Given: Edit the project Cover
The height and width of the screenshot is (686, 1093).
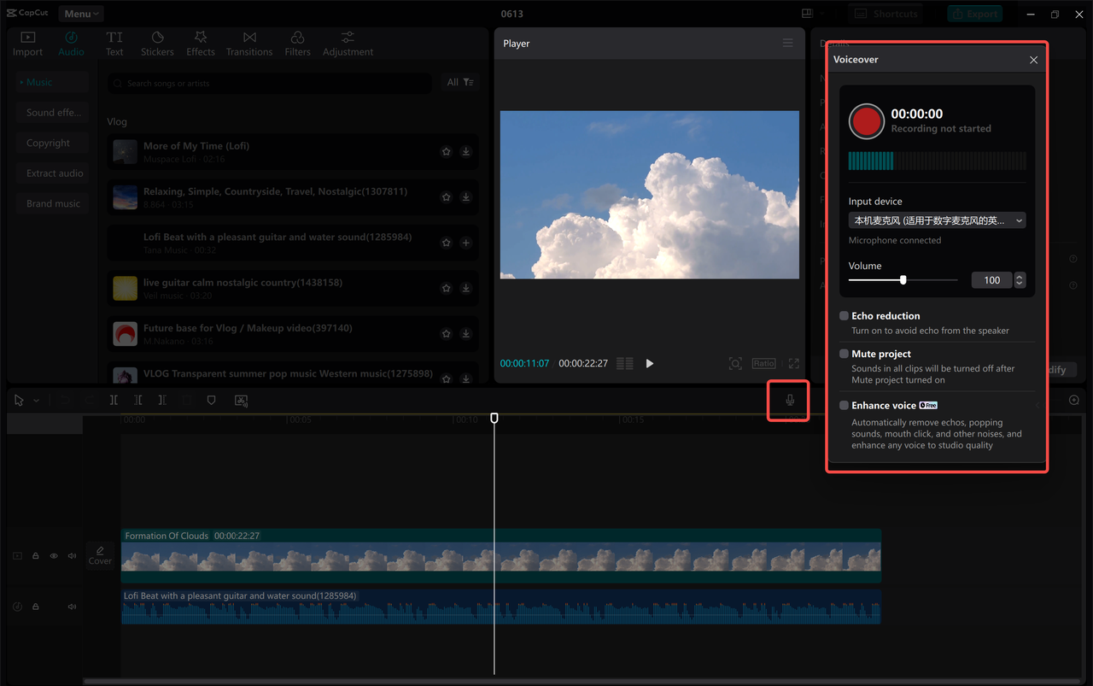Looking at the screenshot, I should [x=100, y=556].
